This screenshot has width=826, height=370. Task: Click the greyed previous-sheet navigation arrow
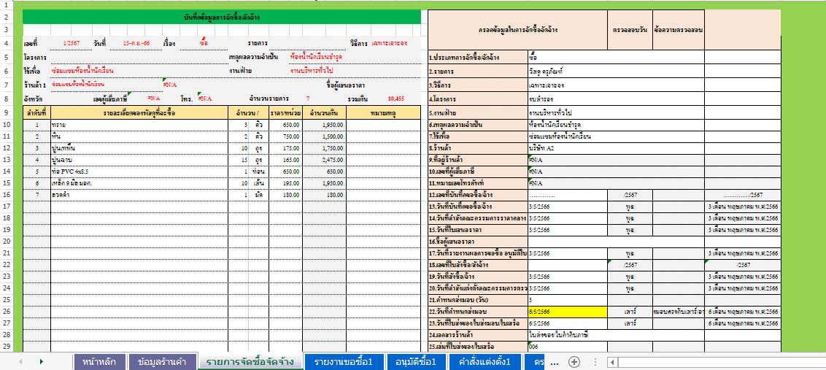(21, 362)
